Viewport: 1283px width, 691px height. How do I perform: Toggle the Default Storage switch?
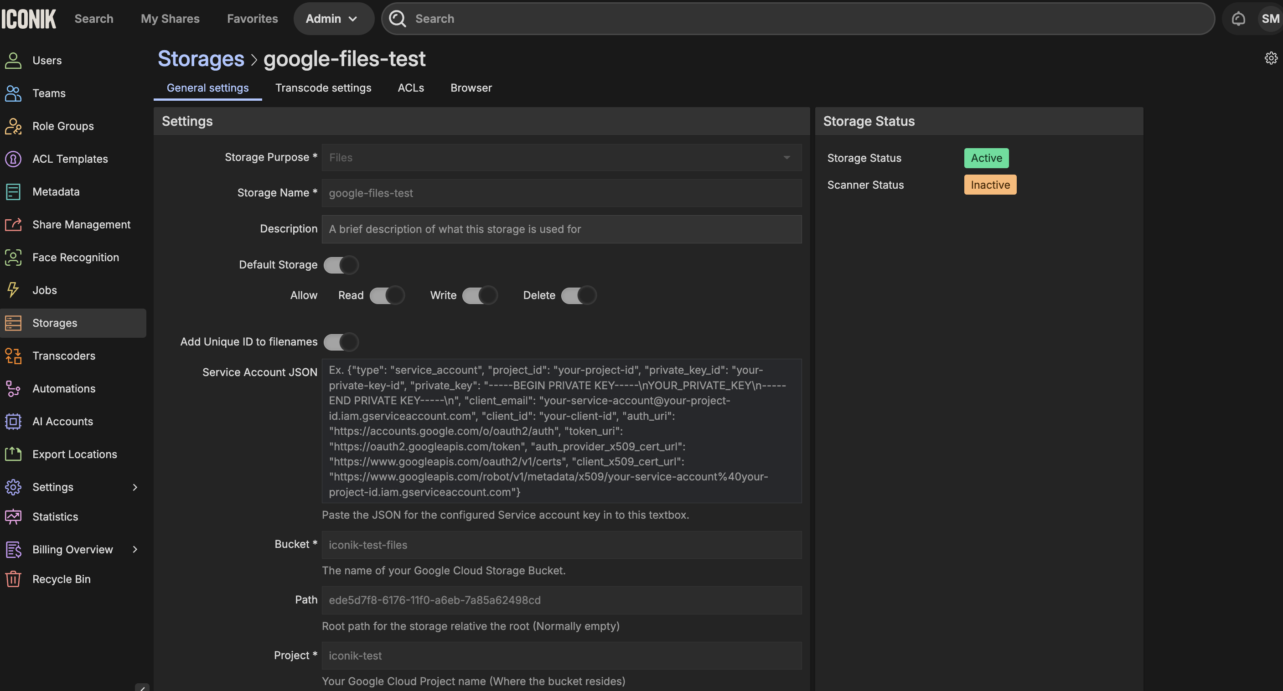(341, 265)
